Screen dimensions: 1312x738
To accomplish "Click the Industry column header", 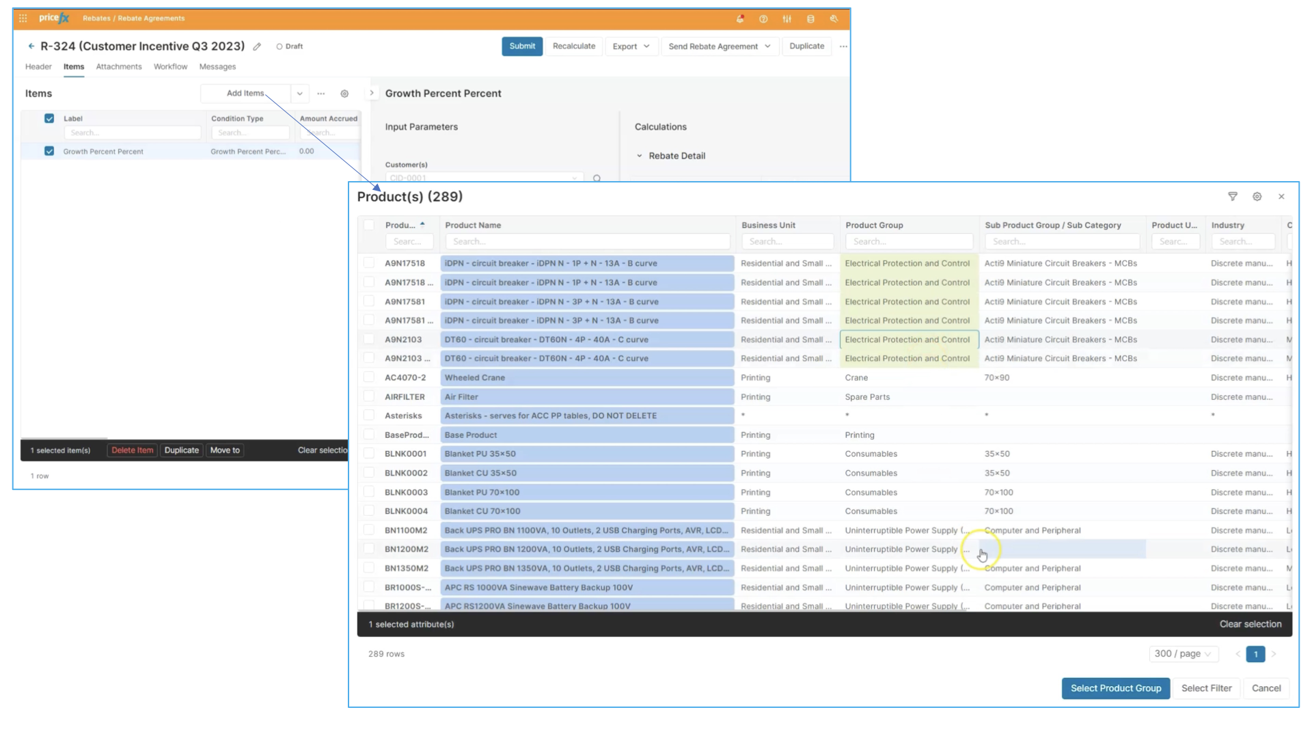I will click(1228, 225).
